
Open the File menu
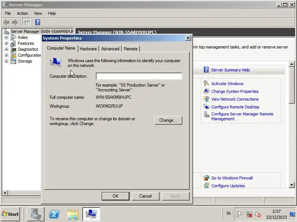coord(8,13)
